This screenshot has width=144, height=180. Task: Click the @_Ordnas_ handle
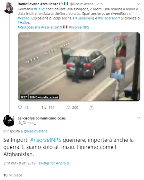pos(27,123)
